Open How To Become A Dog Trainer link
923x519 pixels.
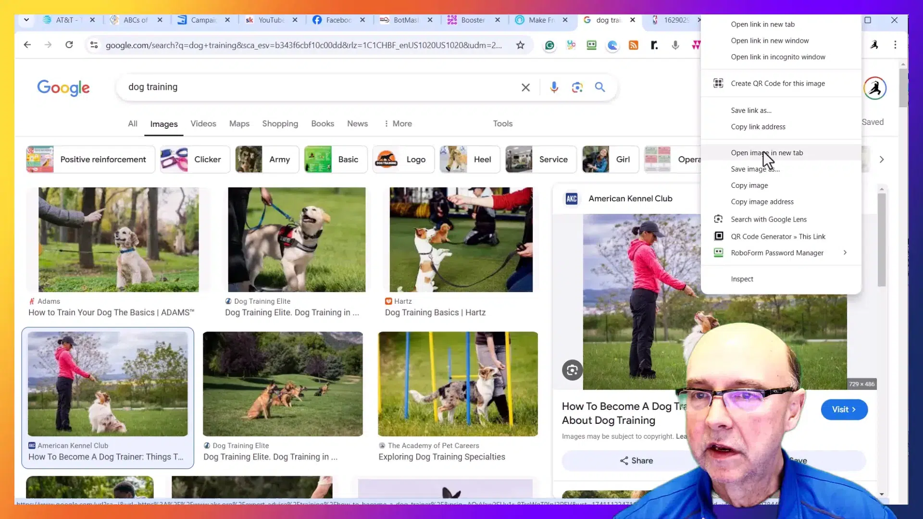(106, 457)
